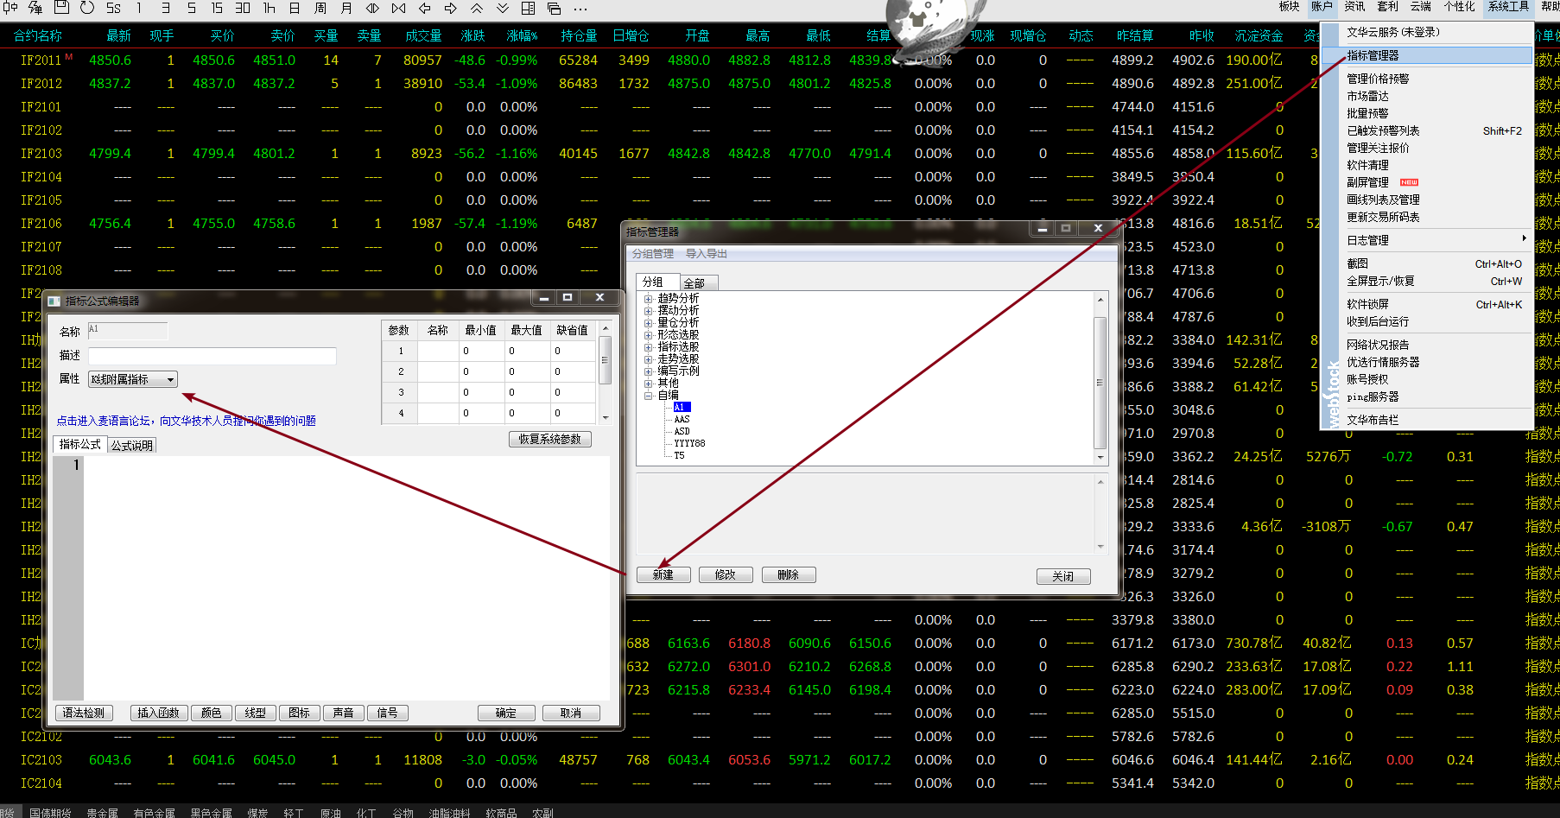Click the stacked windows toolbar icon
1560x818 pixels.
point(555,8)
